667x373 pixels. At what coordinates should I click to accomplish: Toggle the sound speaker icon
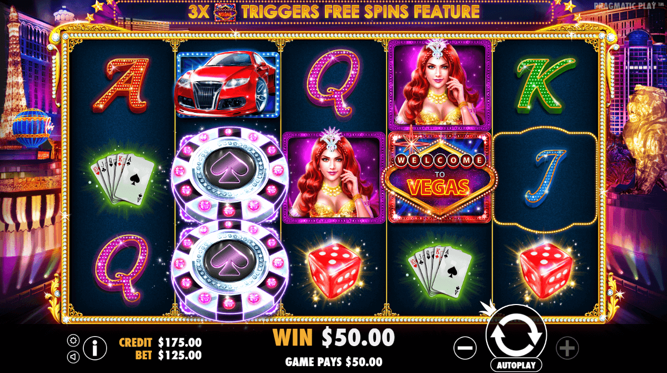73,357
